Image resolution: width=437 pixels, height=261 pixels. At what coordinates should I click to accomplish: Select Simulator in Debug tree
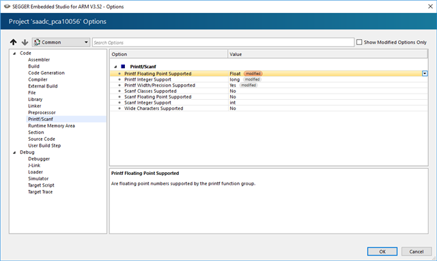pyautogui.click(x=38, y=179)
